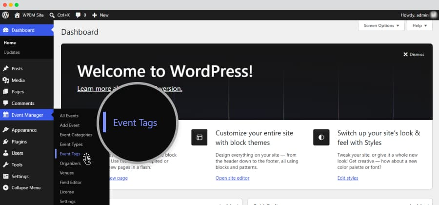Click the Tools wrench icon
Screen dimensions: 439x205
pyautogui.click(x=5, y=164)
